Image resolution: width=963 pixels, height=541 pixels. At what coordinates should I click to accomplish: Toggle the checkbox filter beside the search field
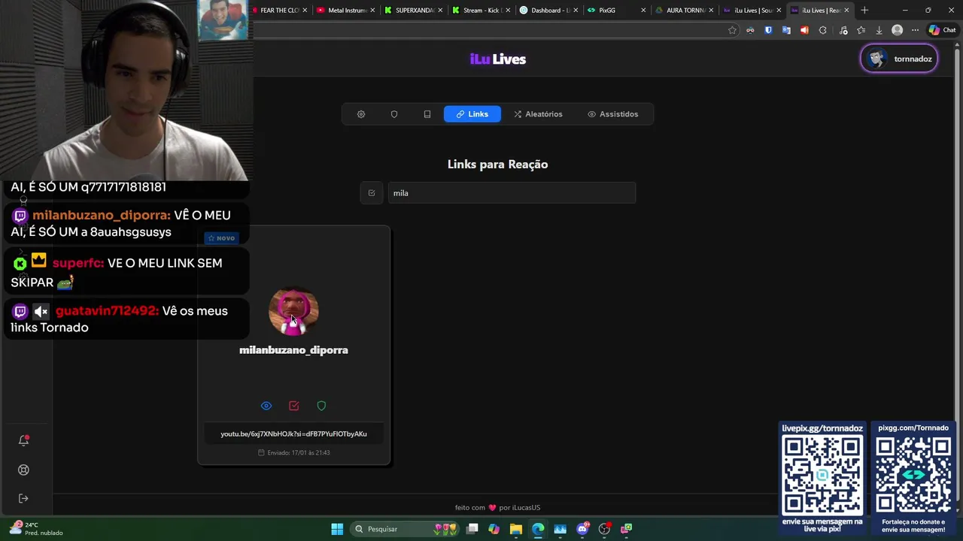tap(372, 193)
